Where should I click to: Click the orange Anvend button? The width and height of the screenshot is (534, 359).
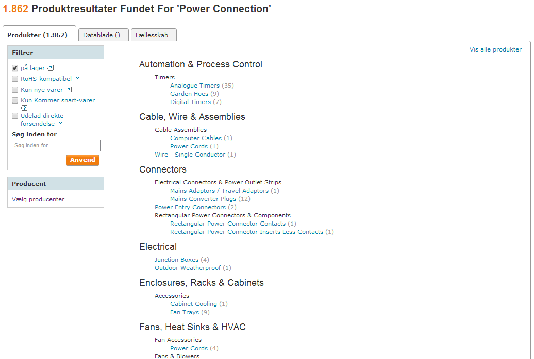83,160
